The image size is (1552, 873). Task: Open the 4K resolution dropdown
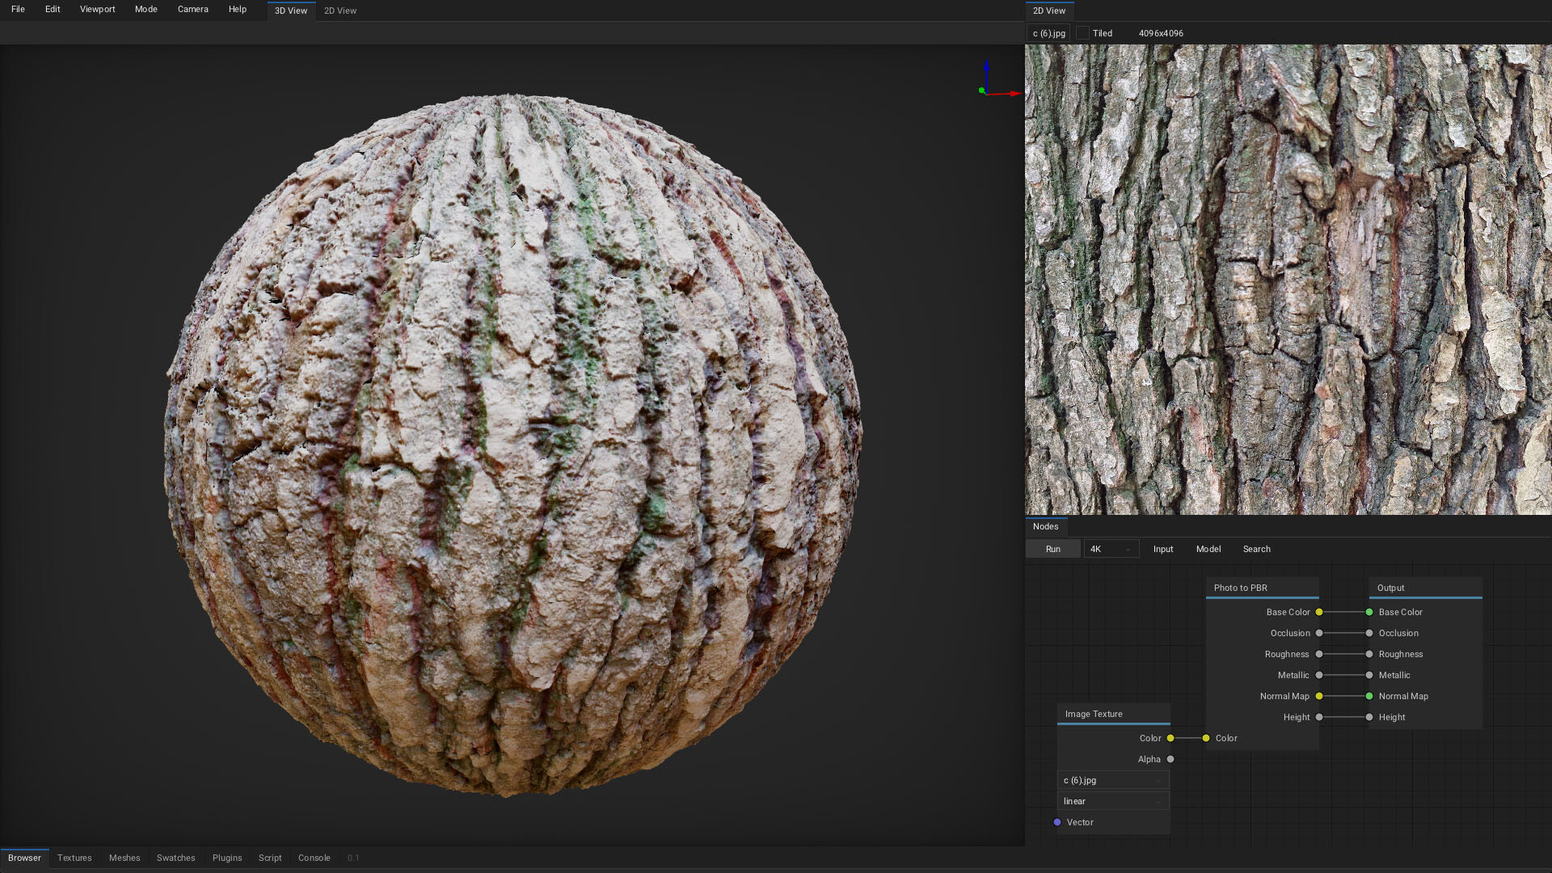1111,549
